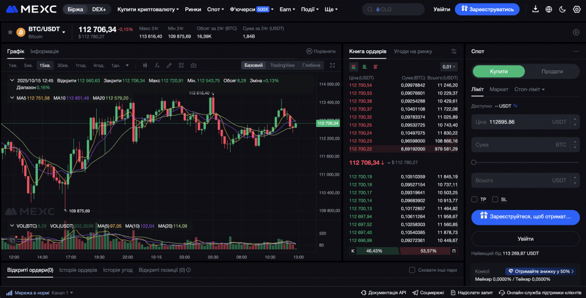This screenshot has height=298, width=586.
Task: Open the BTC/USDT pair selector dropdown
Action: tap(64, 32)
